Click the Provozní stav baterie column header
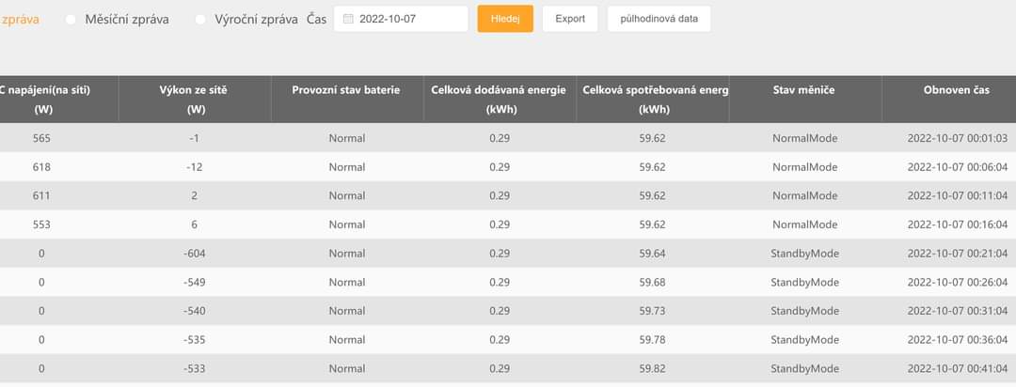The height and width of the screenshot is (387, 1016). tap(347, 90)
